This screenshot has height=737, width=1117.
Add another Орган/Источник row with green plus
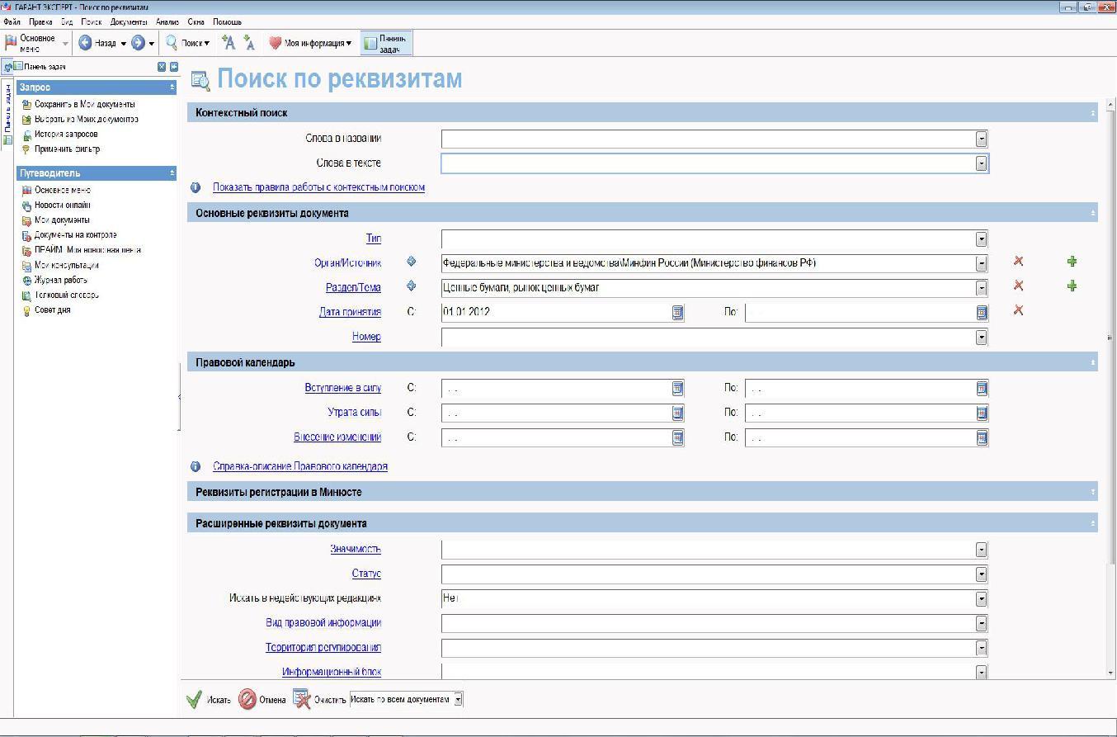(1072, 261)
